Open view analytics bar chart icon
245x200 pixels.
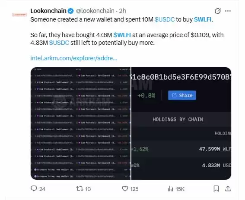click(170, 189)
